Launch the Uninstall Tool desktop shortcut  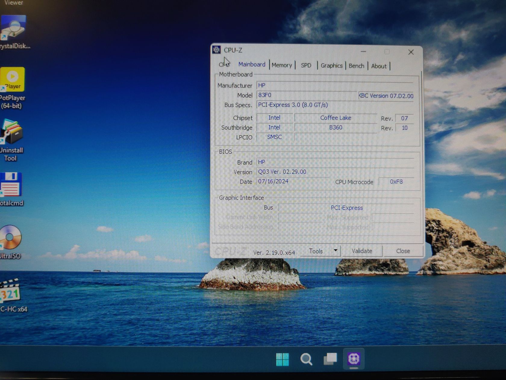point(11,141)
